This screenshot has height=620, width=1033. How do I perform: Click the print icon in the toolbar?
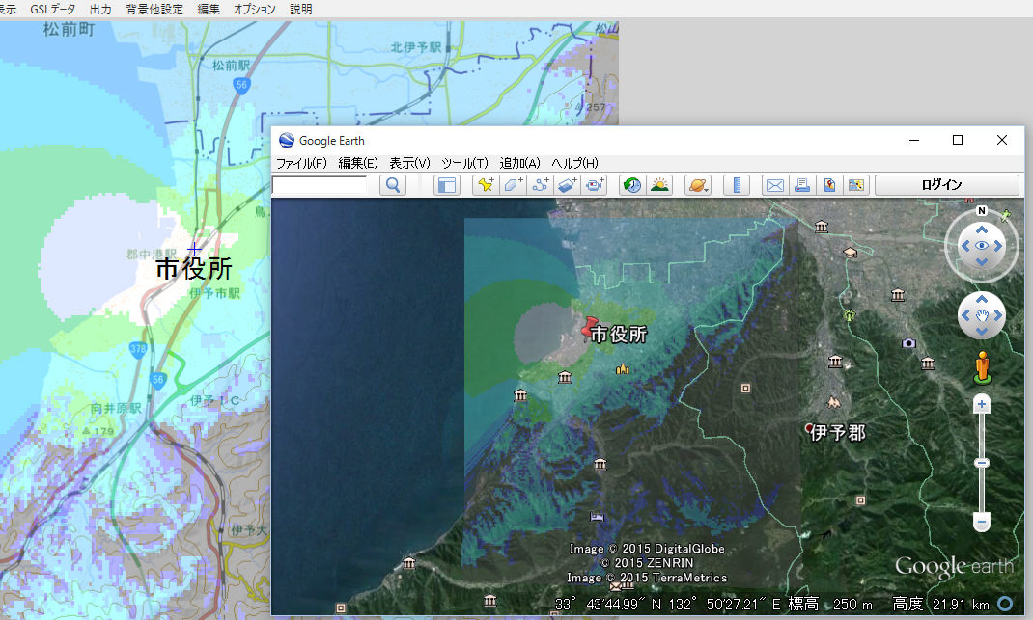[x=801, y=185]
